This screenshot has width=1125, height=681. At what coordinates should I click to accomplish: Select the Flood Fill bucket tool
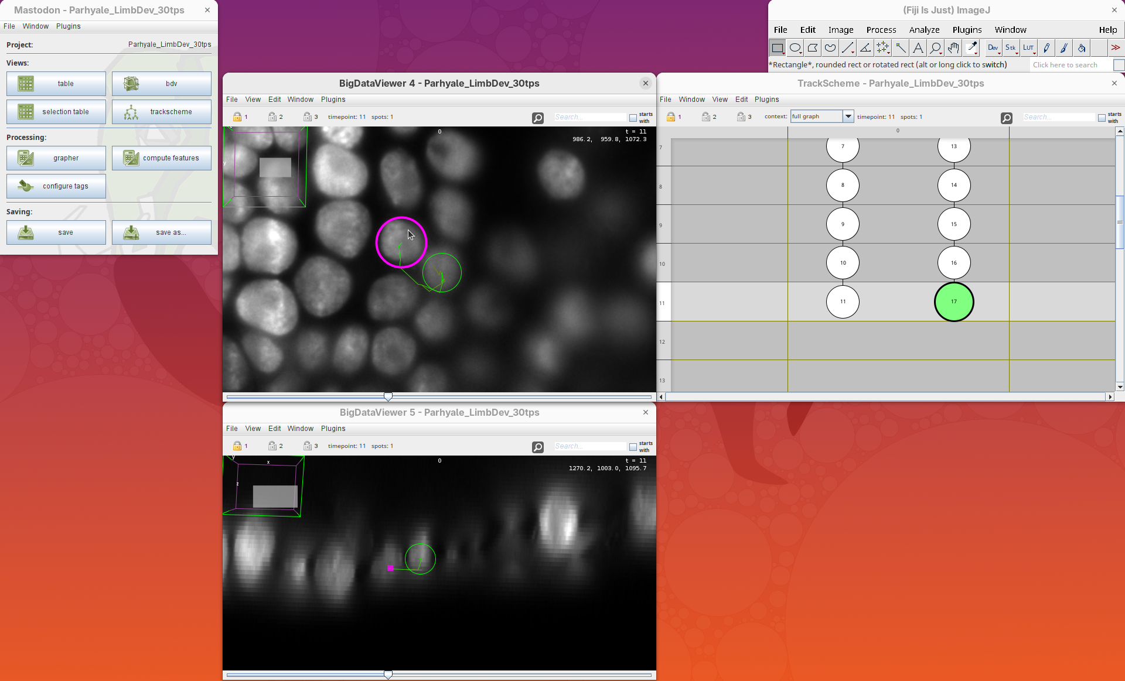click(1082, 48)
